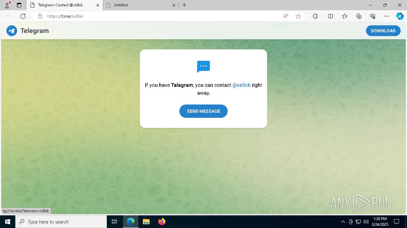Open the network status tray icon

coord(358,222)
